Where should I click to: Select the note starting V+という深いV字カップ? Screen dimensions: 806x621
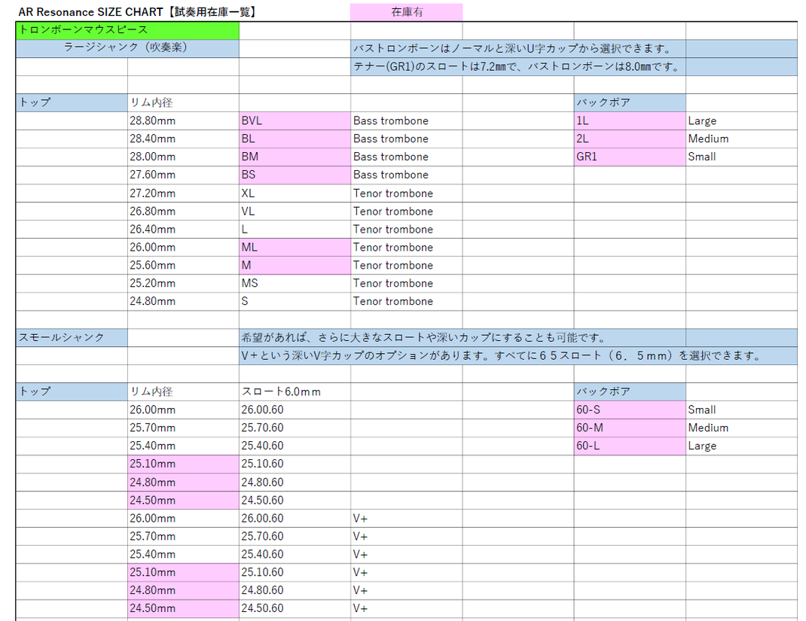pyautogui.click(x=518, y=355)
